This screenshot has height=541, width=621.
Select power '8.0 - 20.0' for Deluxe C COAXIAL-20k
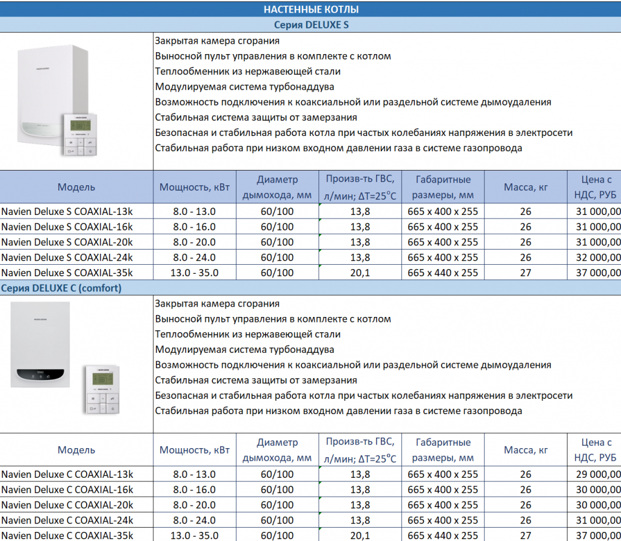pos(195,505)
